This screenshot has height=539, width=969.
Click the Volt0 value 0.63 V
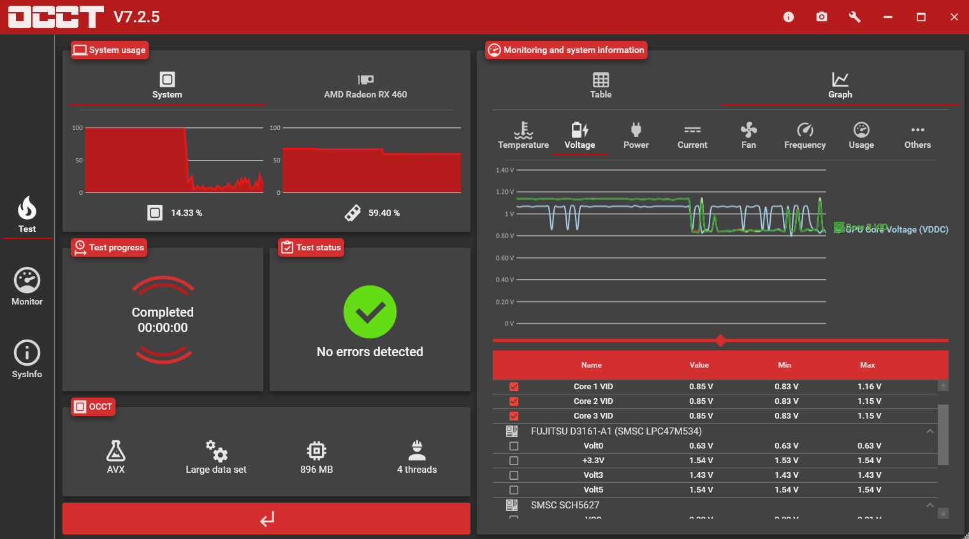point(701,446)
